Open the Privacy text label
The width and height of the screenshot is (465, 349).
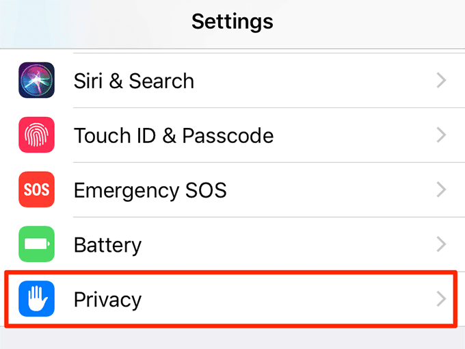(x=107, y=299)
